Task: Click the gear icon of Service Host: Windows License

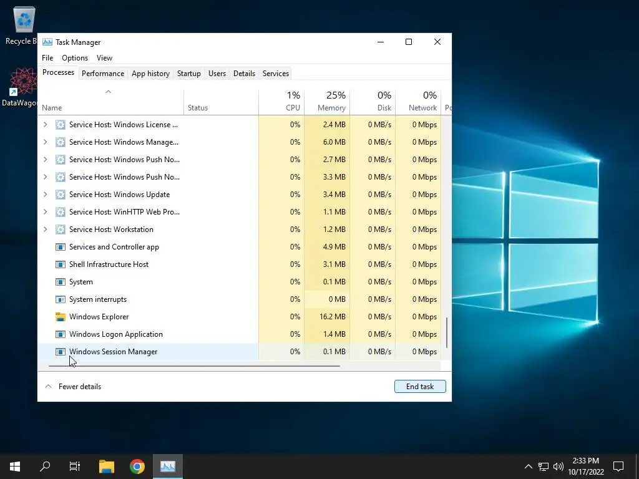Action: pos(61,125)
